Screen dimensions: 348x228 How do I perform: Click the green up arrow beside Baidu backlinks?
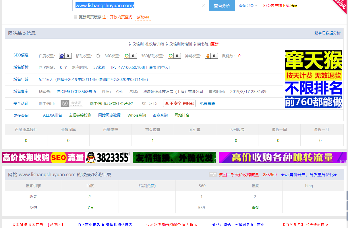click(92, 208)
